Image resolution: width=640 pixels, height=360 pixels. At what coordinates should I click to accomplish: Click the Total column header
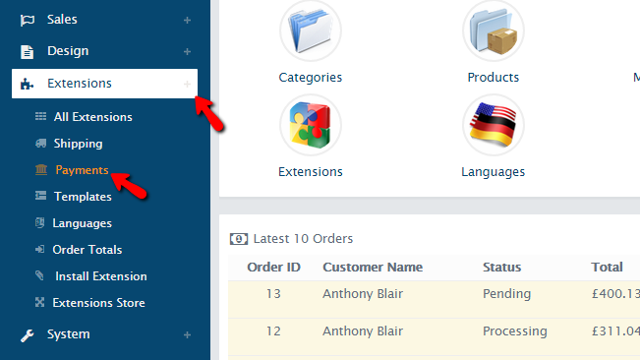point(607,267)
